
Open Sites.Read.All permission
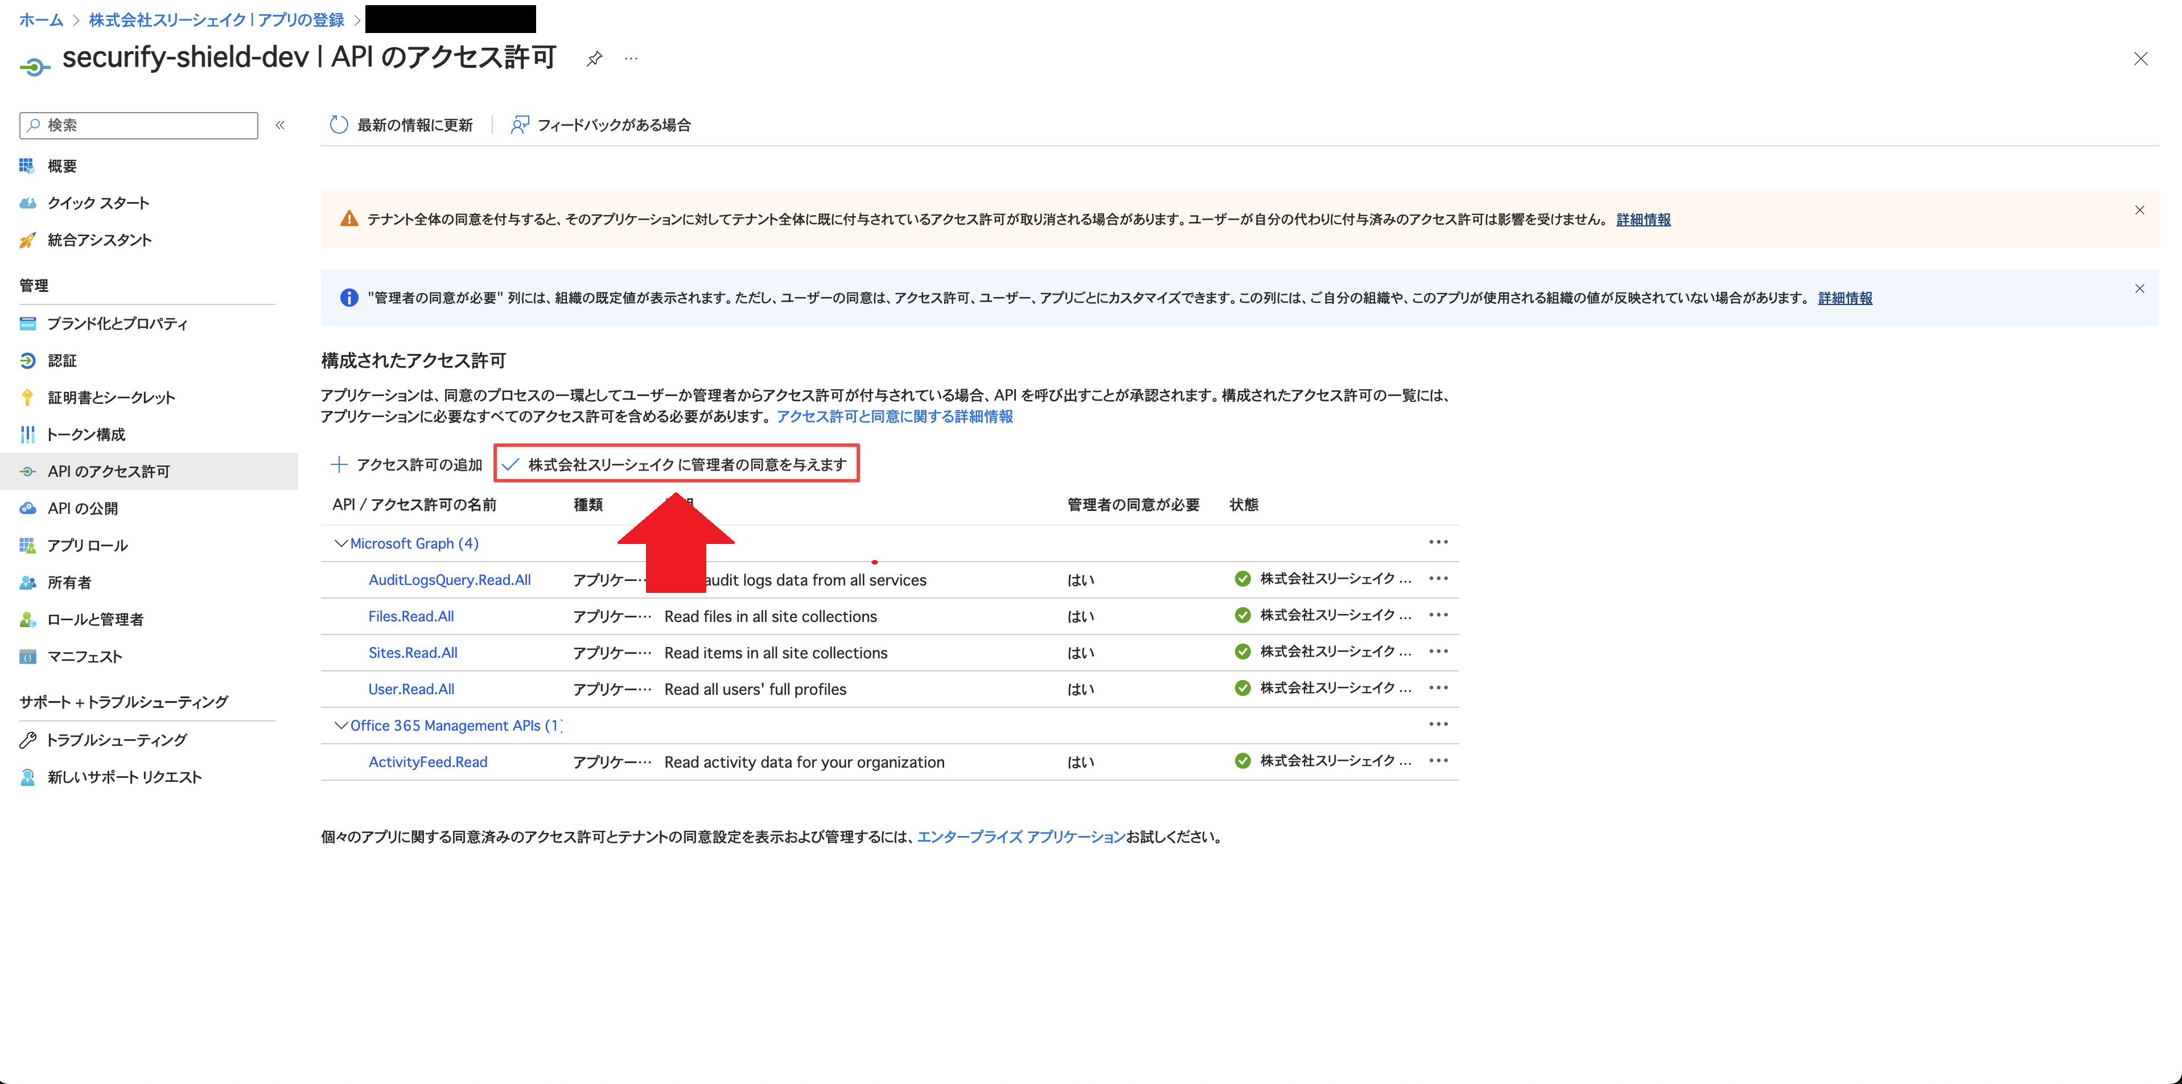click(x=413, y=653)
